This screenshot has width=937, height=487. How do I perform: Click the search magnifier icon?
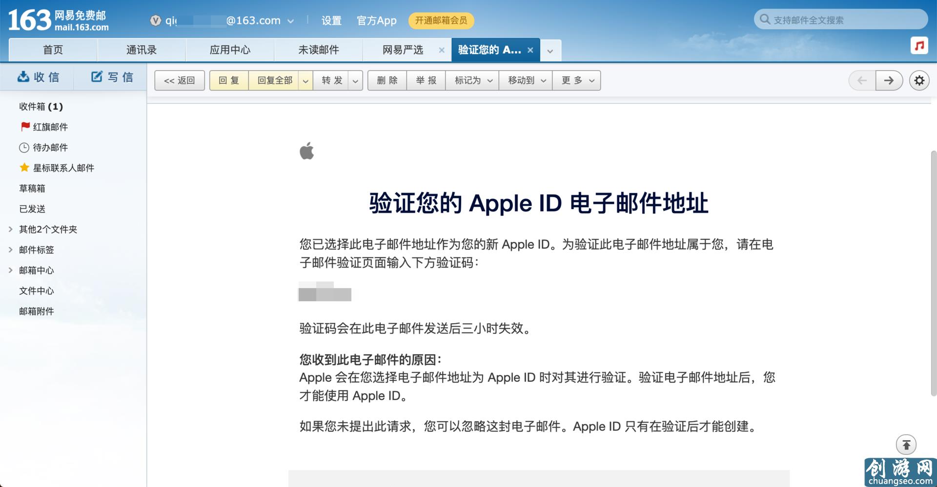764,19
